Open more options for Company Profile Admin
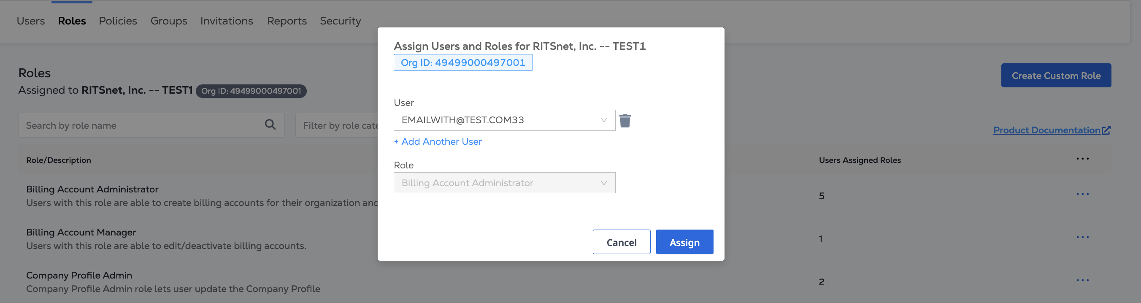1141x303 pixels. [x=1082, y=280]
